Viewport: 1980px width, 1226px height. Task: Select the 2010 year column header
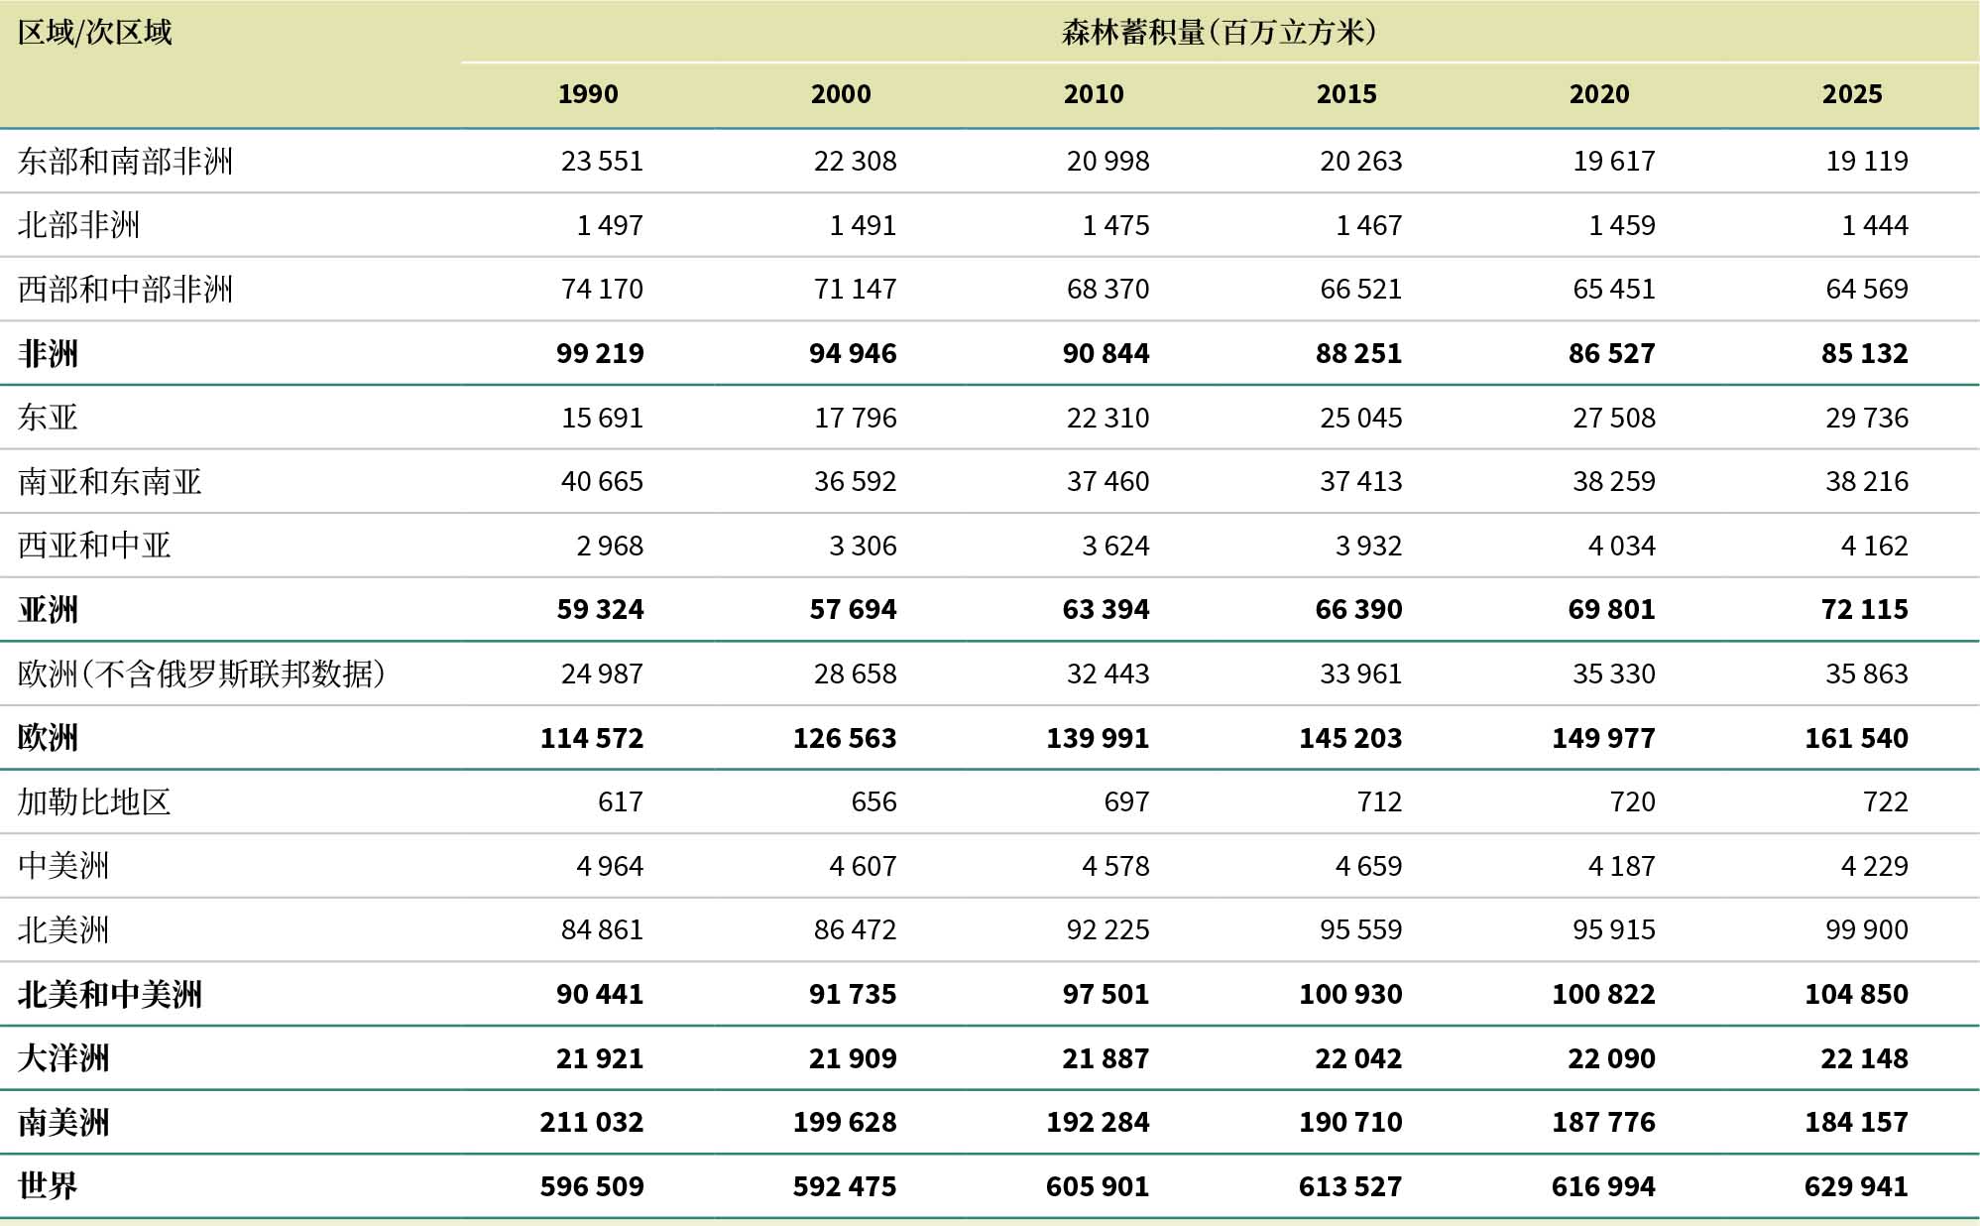point(1094,94)
